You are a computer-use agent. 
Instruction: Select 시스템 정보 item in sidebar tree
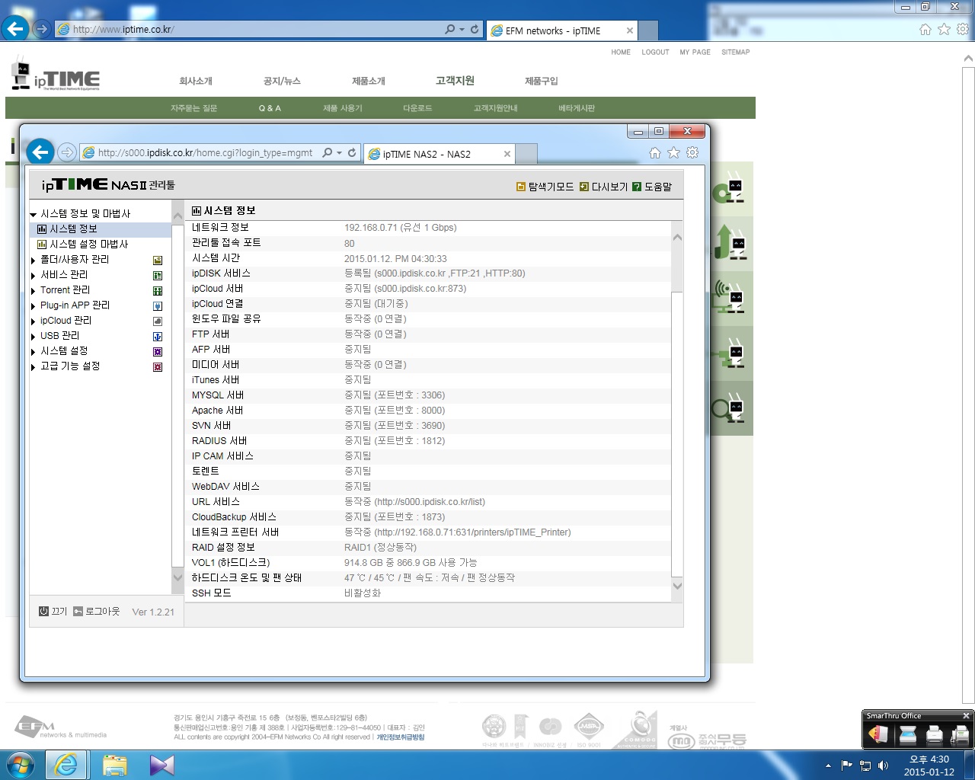[73, 229]
